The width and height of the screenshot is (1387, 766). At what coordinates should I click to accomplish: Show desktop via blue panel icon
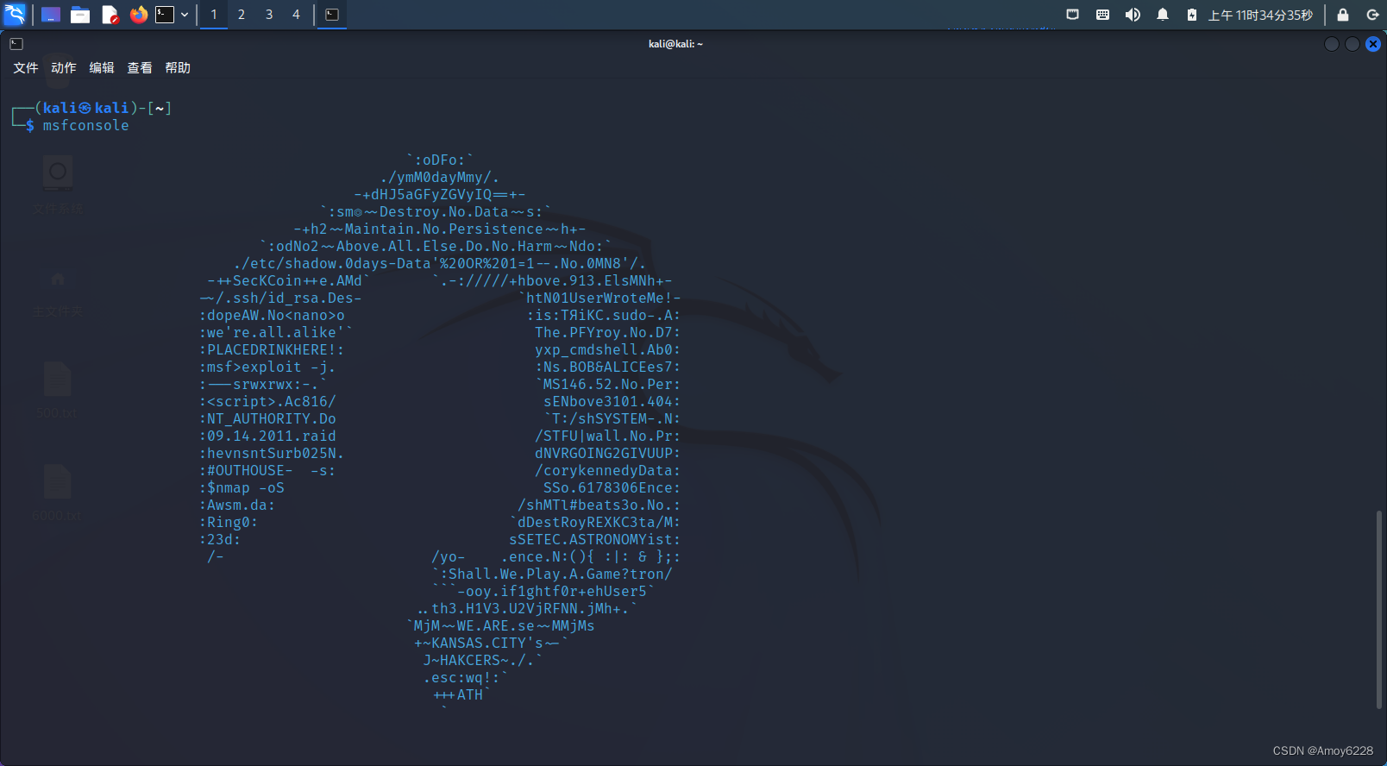[51, 15]
